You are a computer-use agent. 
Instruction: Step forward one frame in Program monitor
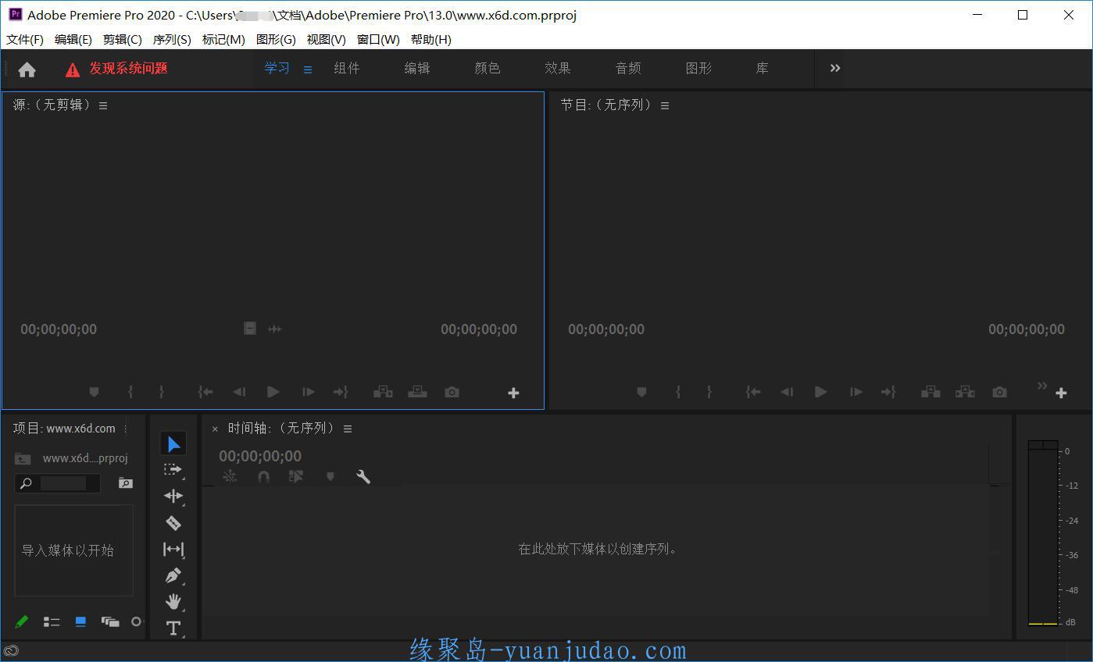(856, 392)
